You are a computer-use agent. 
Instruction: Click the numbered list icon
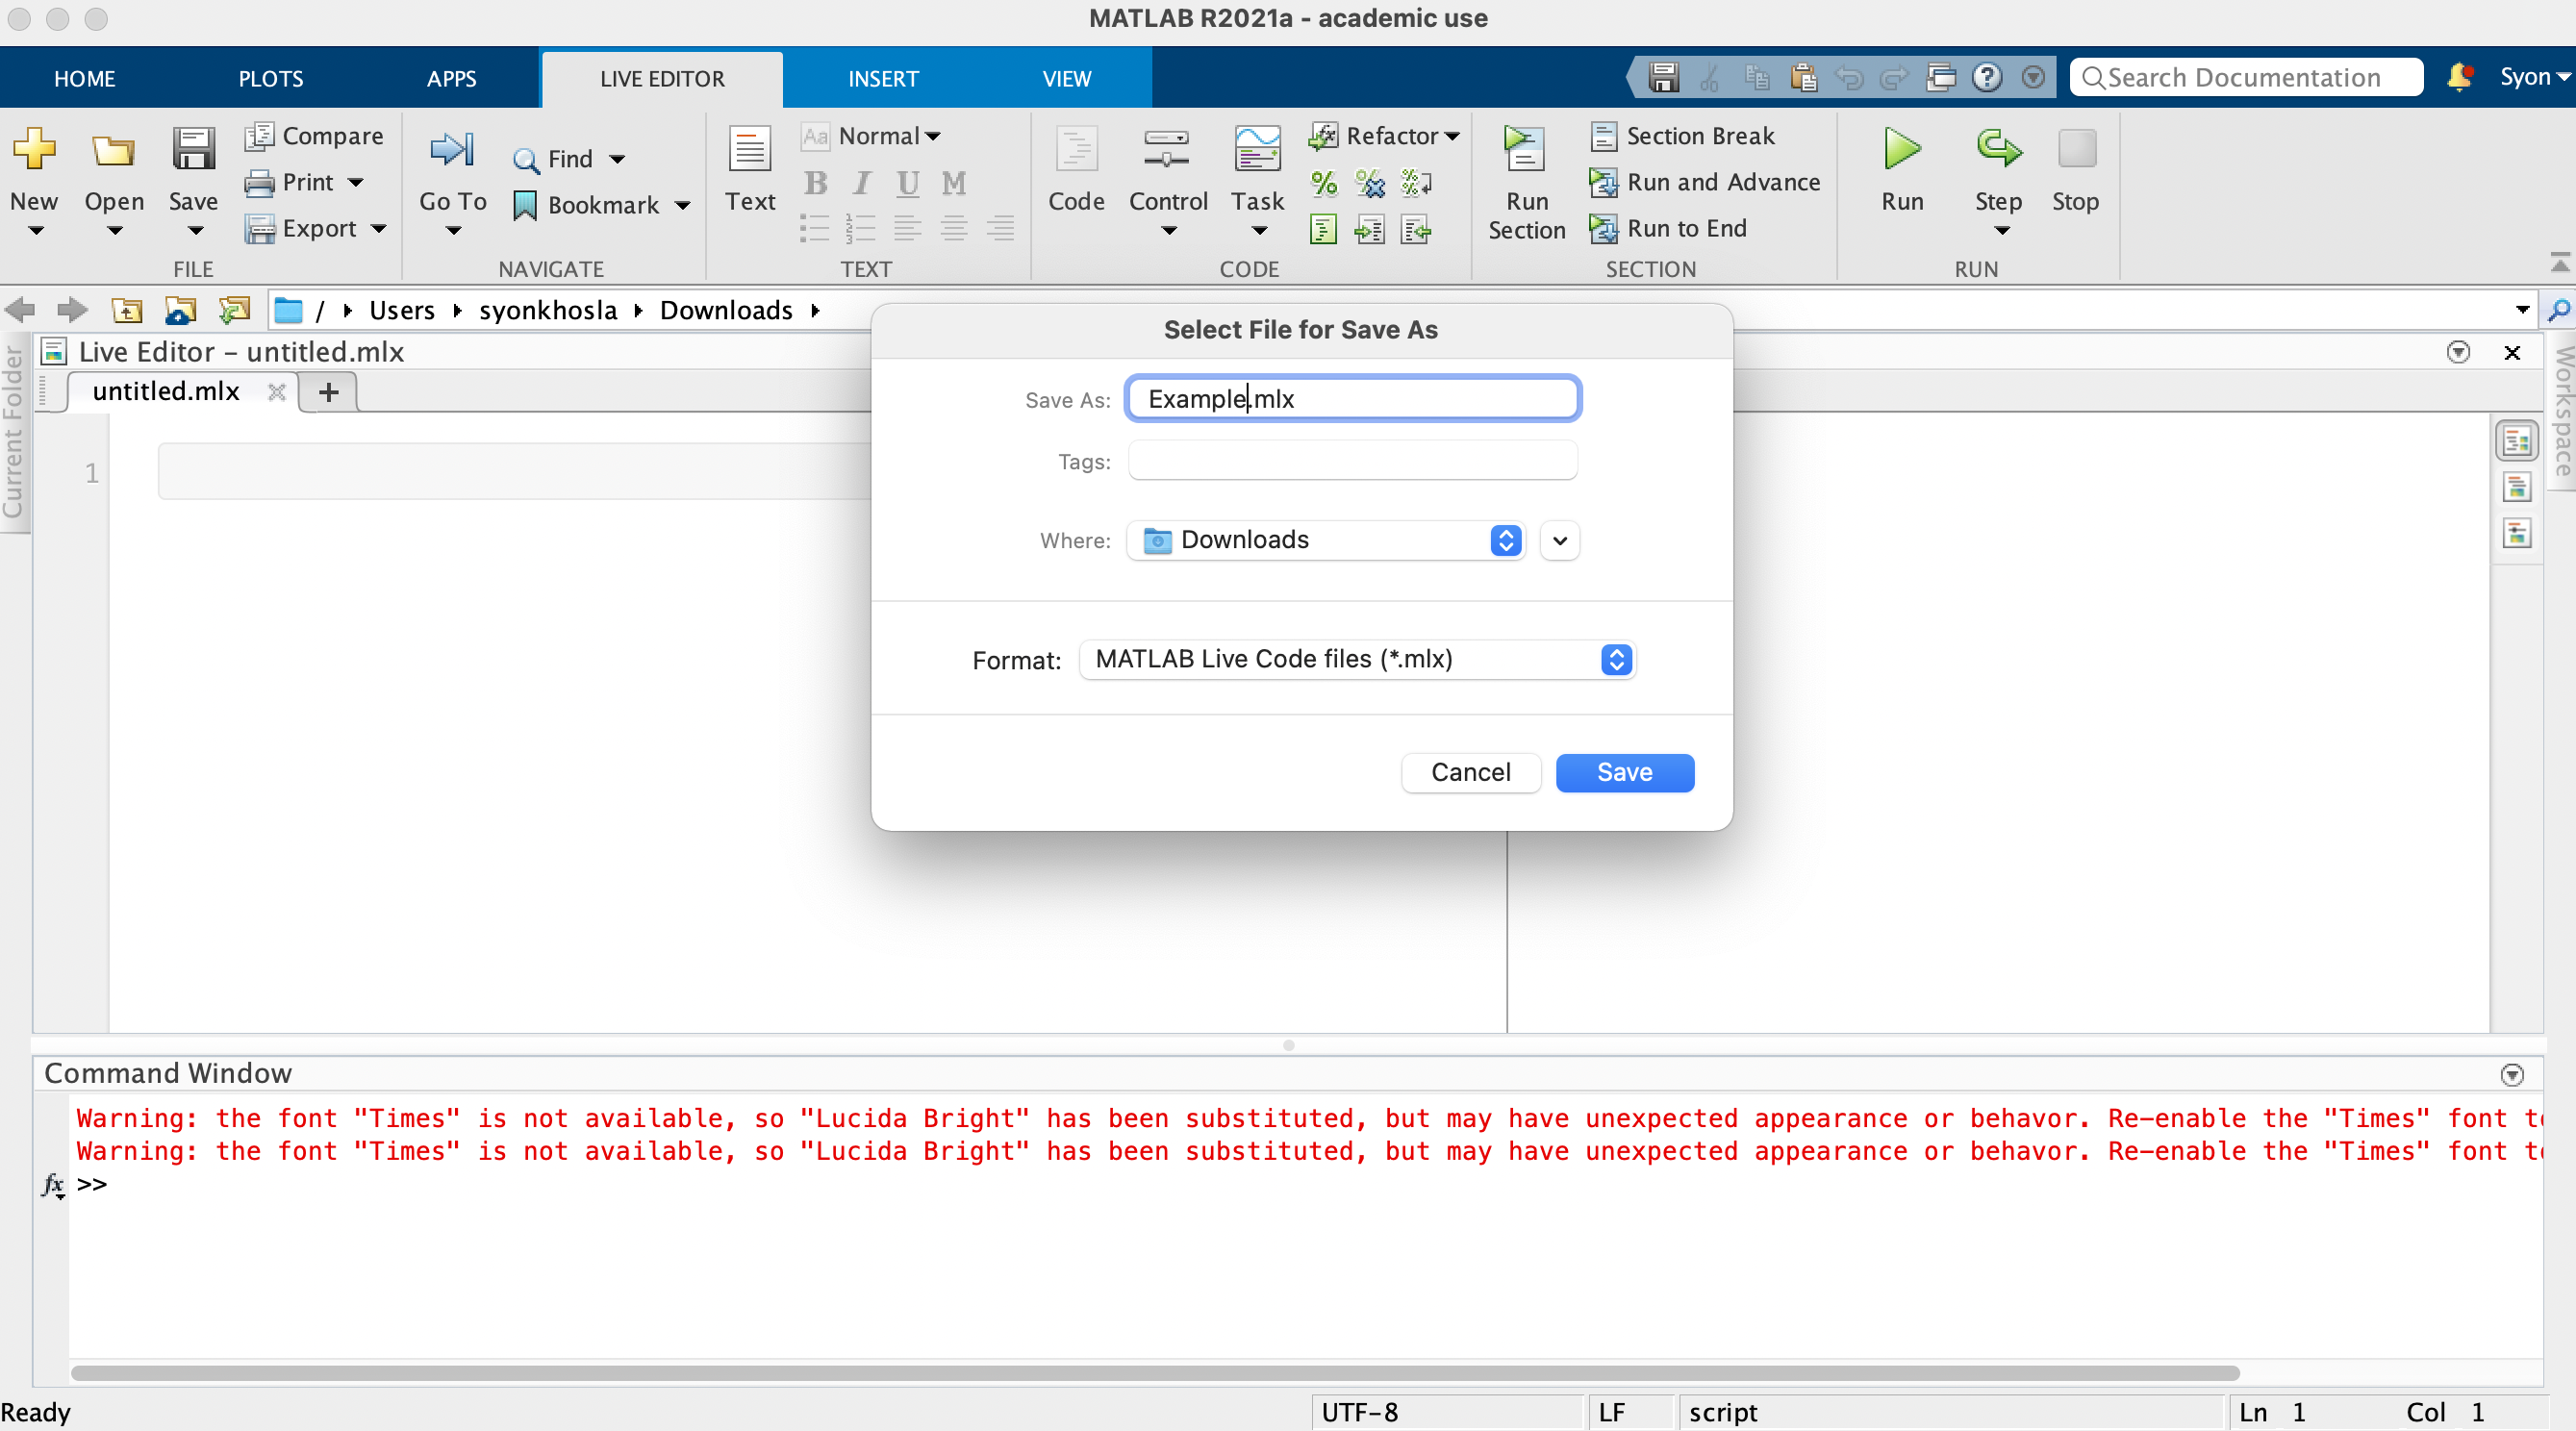click(861, 229)
